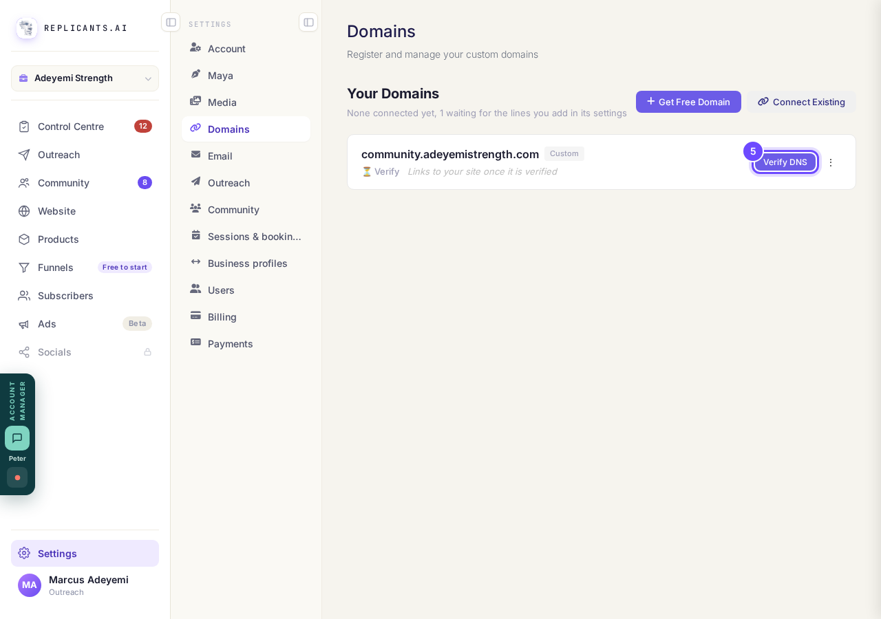Open Sessions & bookings settings
This screenshot has width=881, height=619.
point(246,236)
